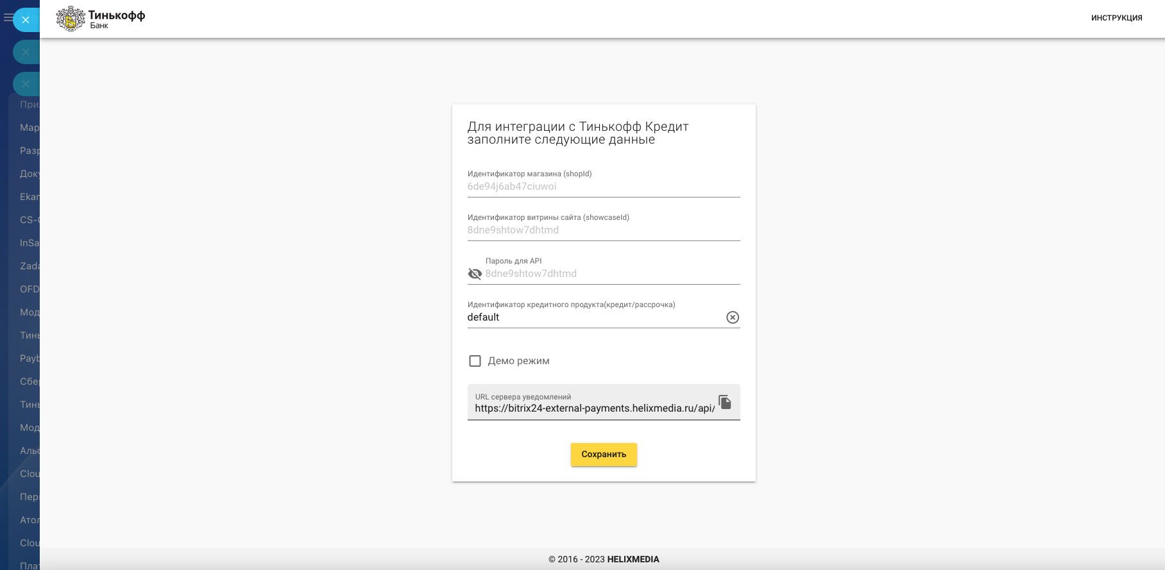Image resolution: width=1165 pixels, height=570 pixels.
Task: Edit the credit product identifier 'default' value
Action: pos(595,317)
